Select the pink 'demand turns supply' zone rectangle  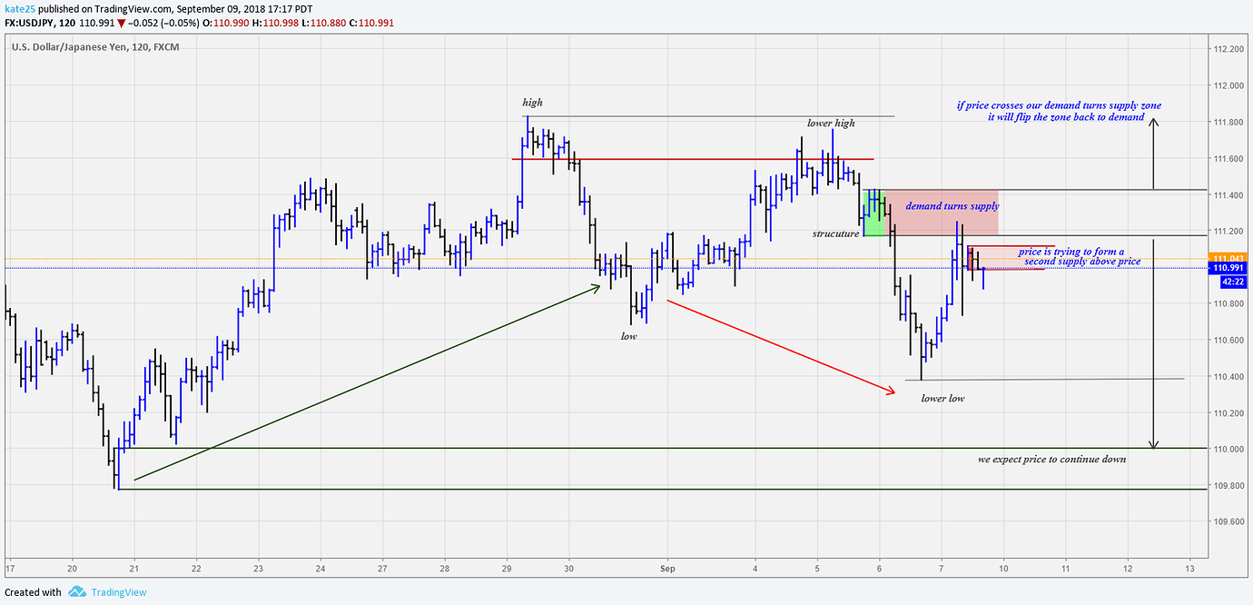click(x=940, y=213)
